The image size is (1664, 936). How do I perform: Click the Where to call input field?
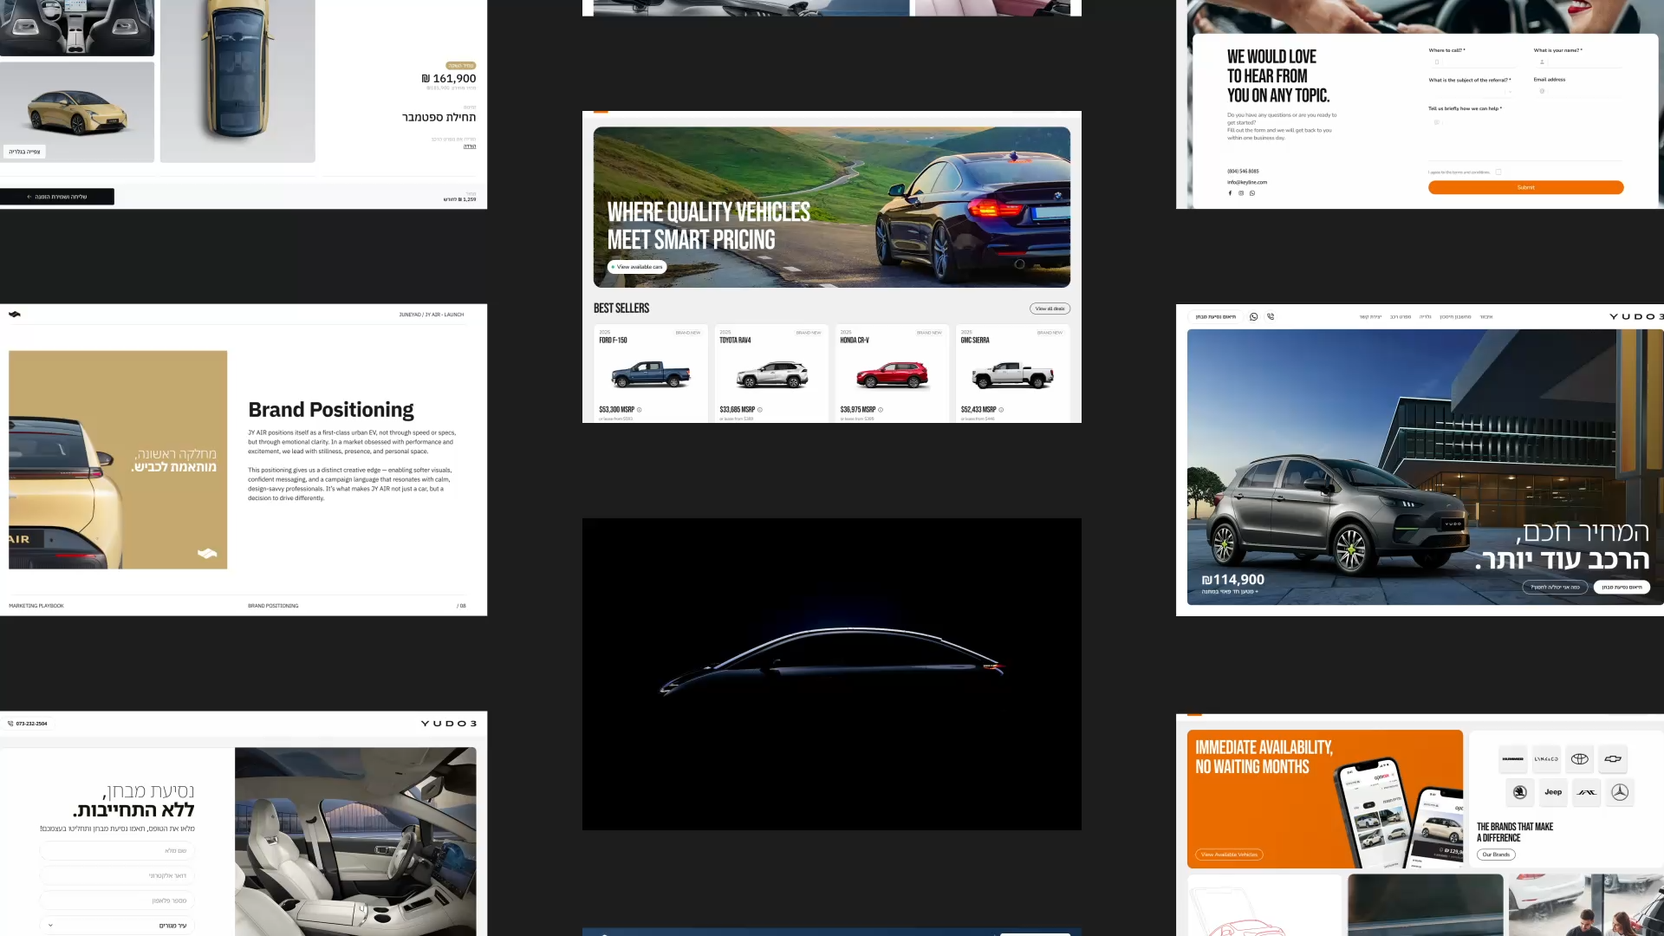pos(1472,62)
